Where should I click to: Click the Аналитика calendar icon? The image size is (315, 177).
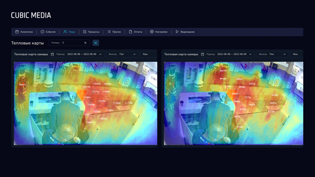[17, 32]
